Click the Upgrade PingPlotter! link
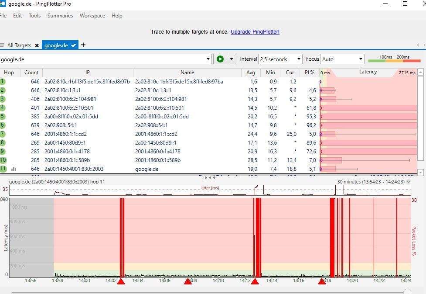426x294 pixels. tap(255, 32)
